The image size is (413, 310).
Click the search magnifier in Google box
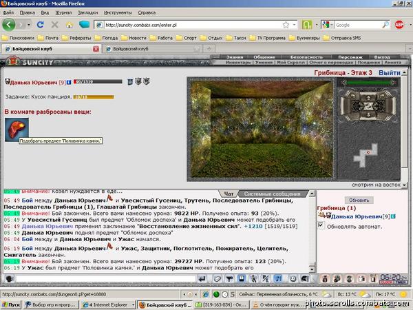pyautogui.click(x=385, y=25)
